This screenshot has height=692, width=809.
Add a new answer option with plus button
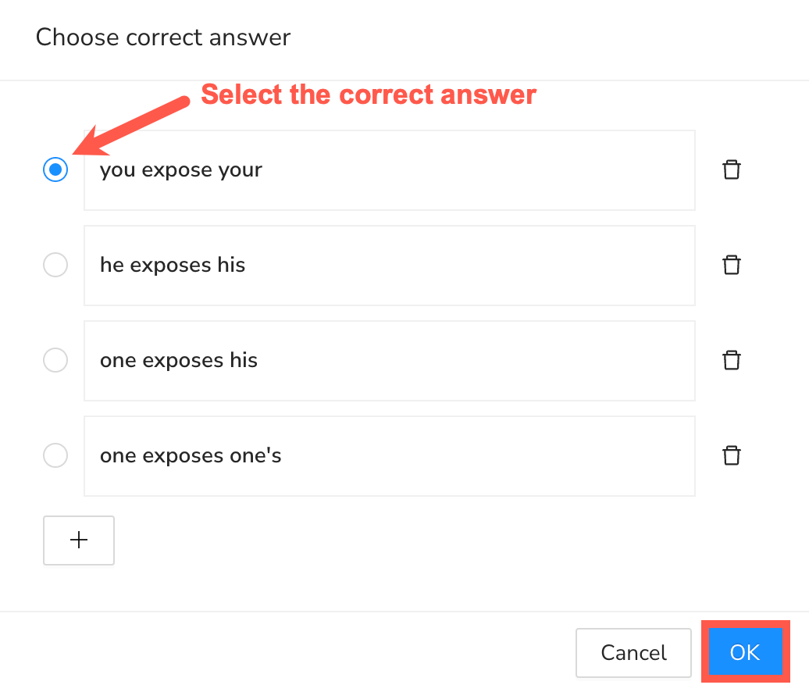click(79, 540)
